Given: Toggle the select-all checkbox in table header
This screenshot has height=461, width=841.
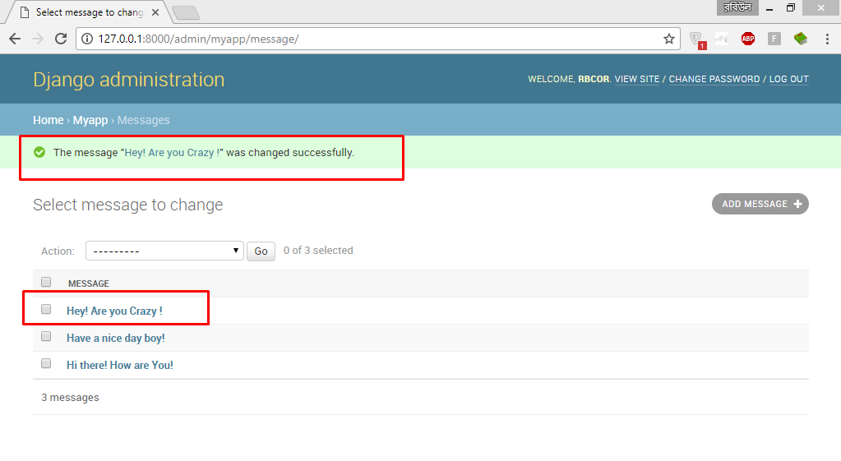Looking at the screenshot, I should (46, 282).
